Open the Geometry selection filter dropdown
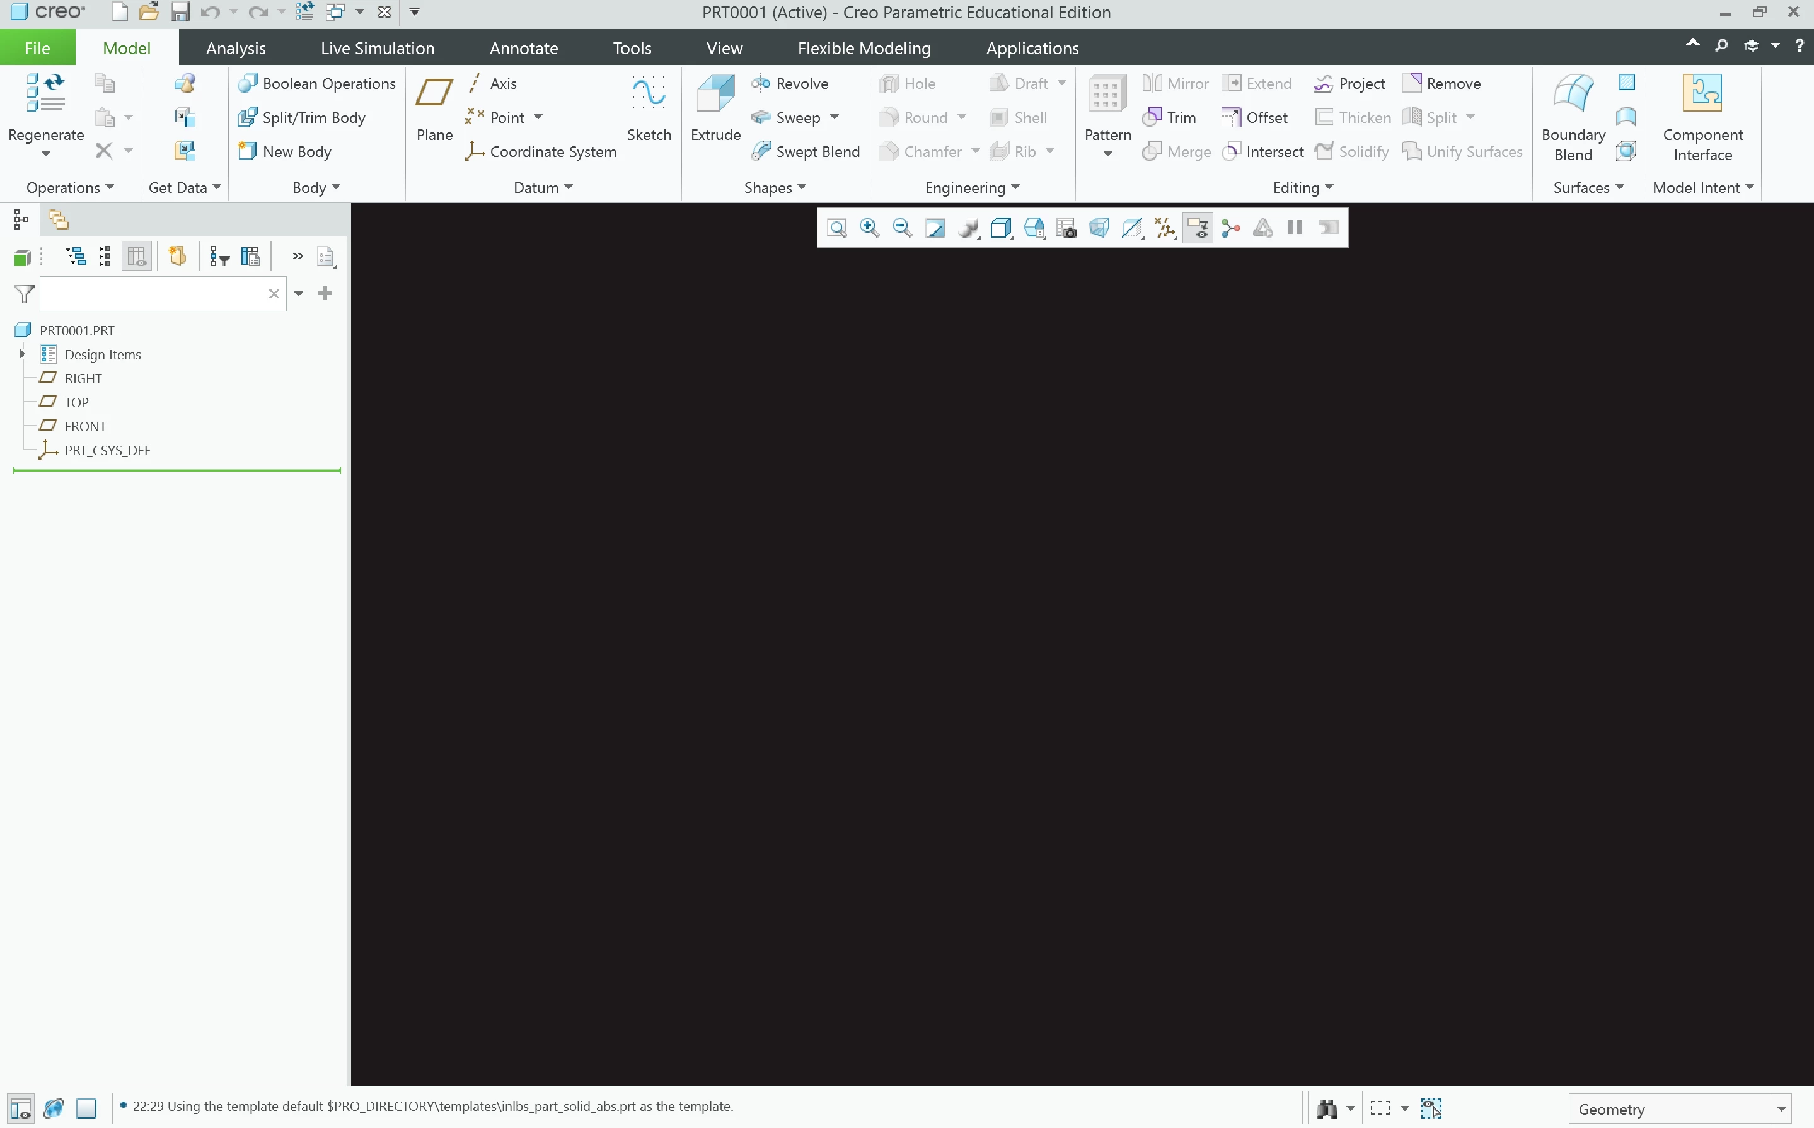The height and width of the screenshot is (1128, 1814). point(1781,1108)
